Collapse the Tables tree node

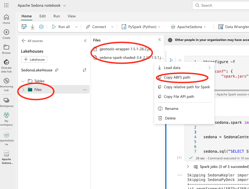(x=23, y=81)
